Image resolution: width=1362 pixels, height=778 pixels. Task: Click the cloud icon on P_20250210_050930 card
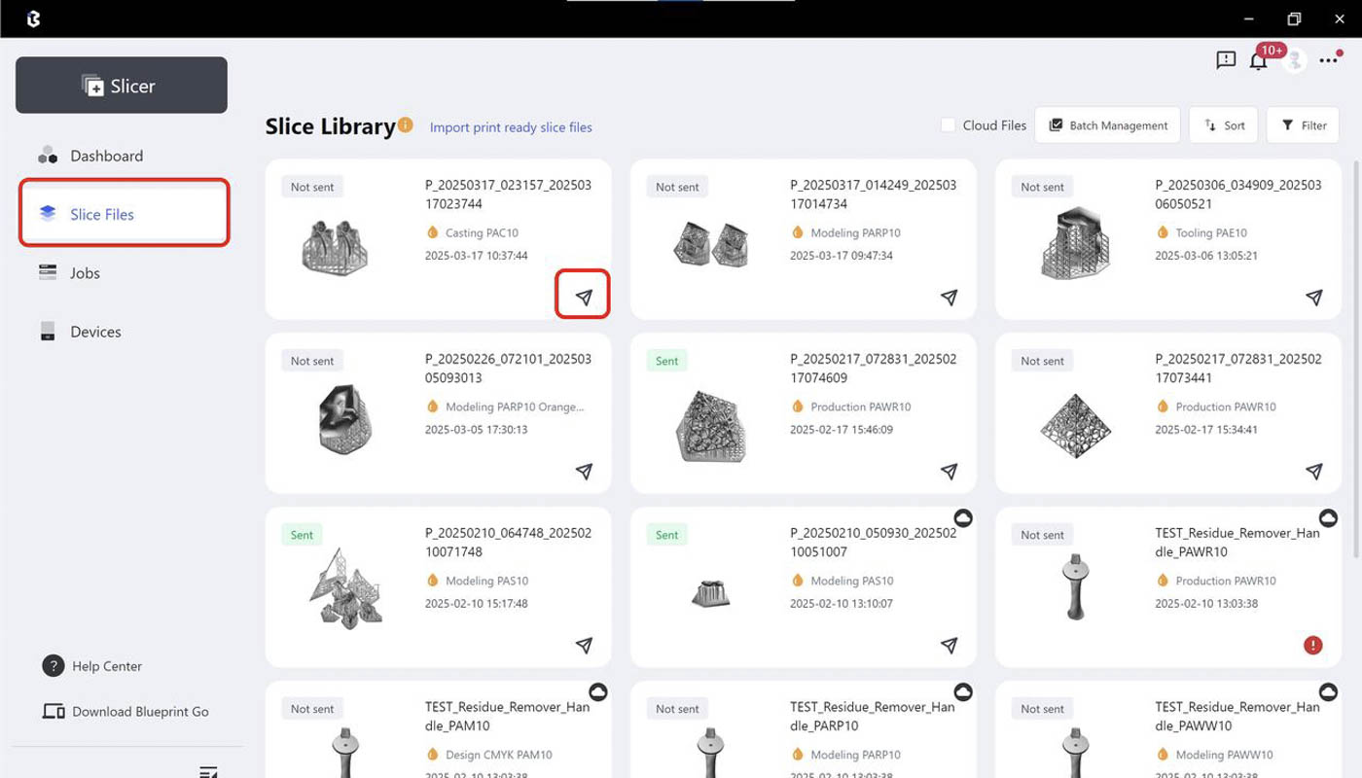coord(963,517)
